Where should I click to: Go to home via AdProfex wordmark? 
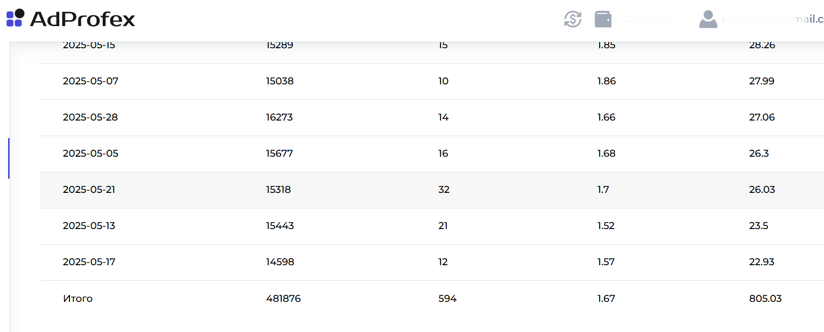click(x=83, y=19)
